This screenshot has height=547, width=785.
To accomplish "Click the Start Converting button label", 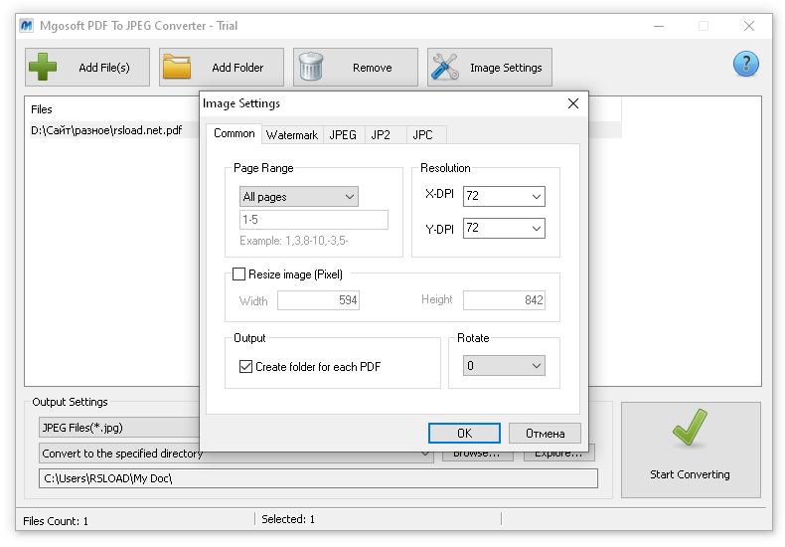I will tap(690, 474).
